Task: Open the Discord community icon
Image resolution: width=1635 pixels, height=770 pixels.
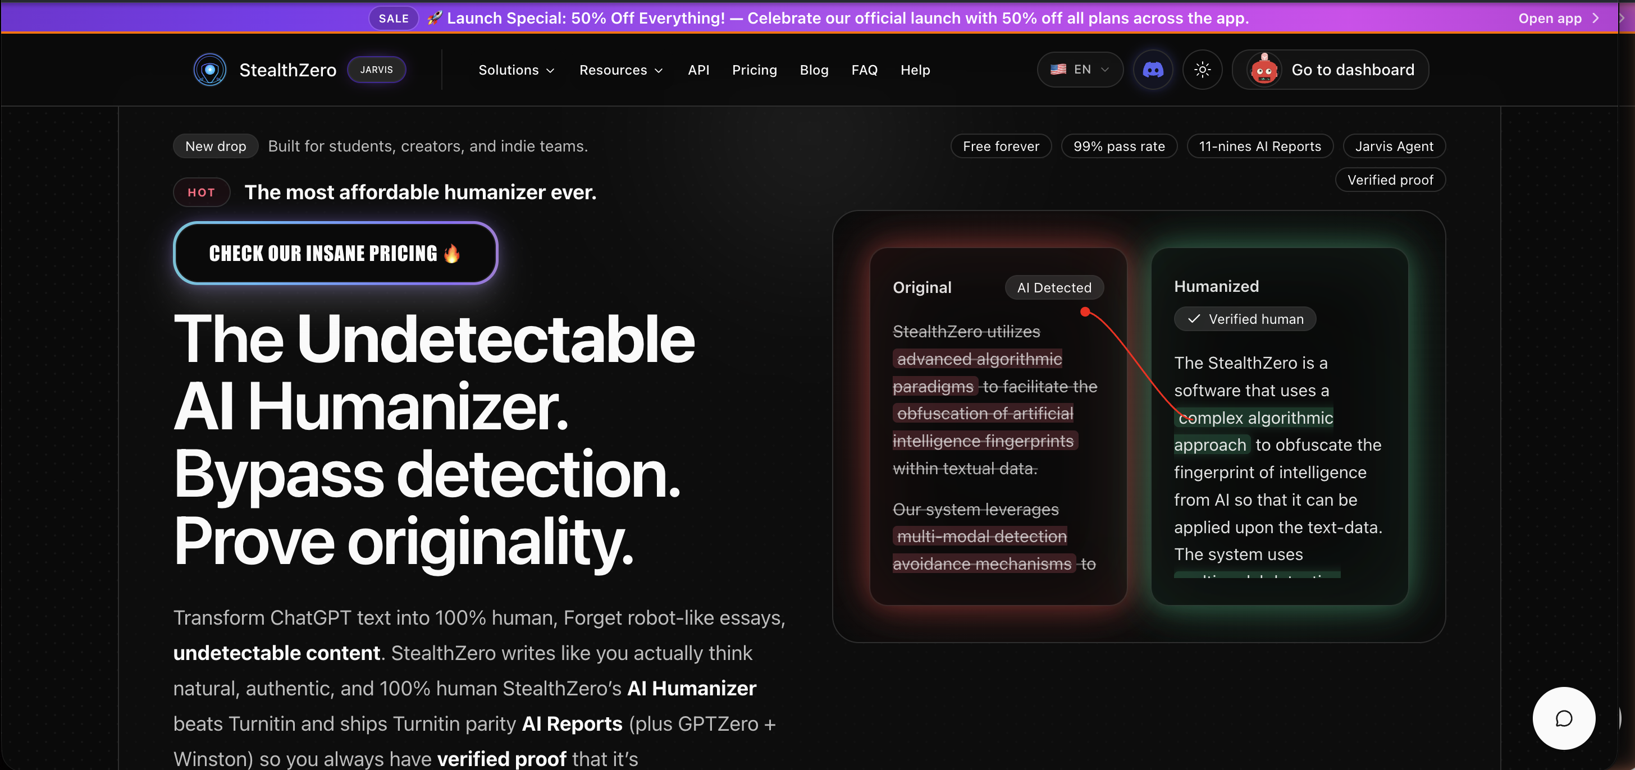Action: (x=1153, y=70)
